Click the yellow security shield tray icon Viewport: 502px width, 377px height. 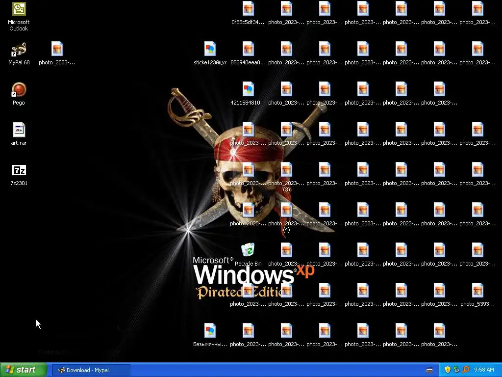coord(448,370)
